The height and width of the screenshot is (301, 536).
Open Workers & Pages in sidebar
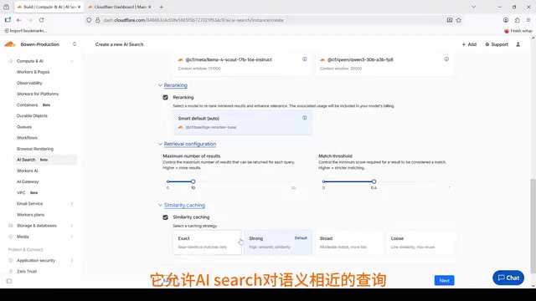[x=33, y=72]
